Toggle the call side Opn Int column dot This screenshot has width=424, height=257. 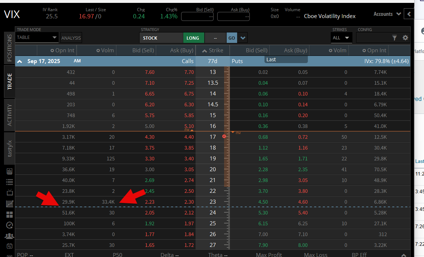[52, 50]
